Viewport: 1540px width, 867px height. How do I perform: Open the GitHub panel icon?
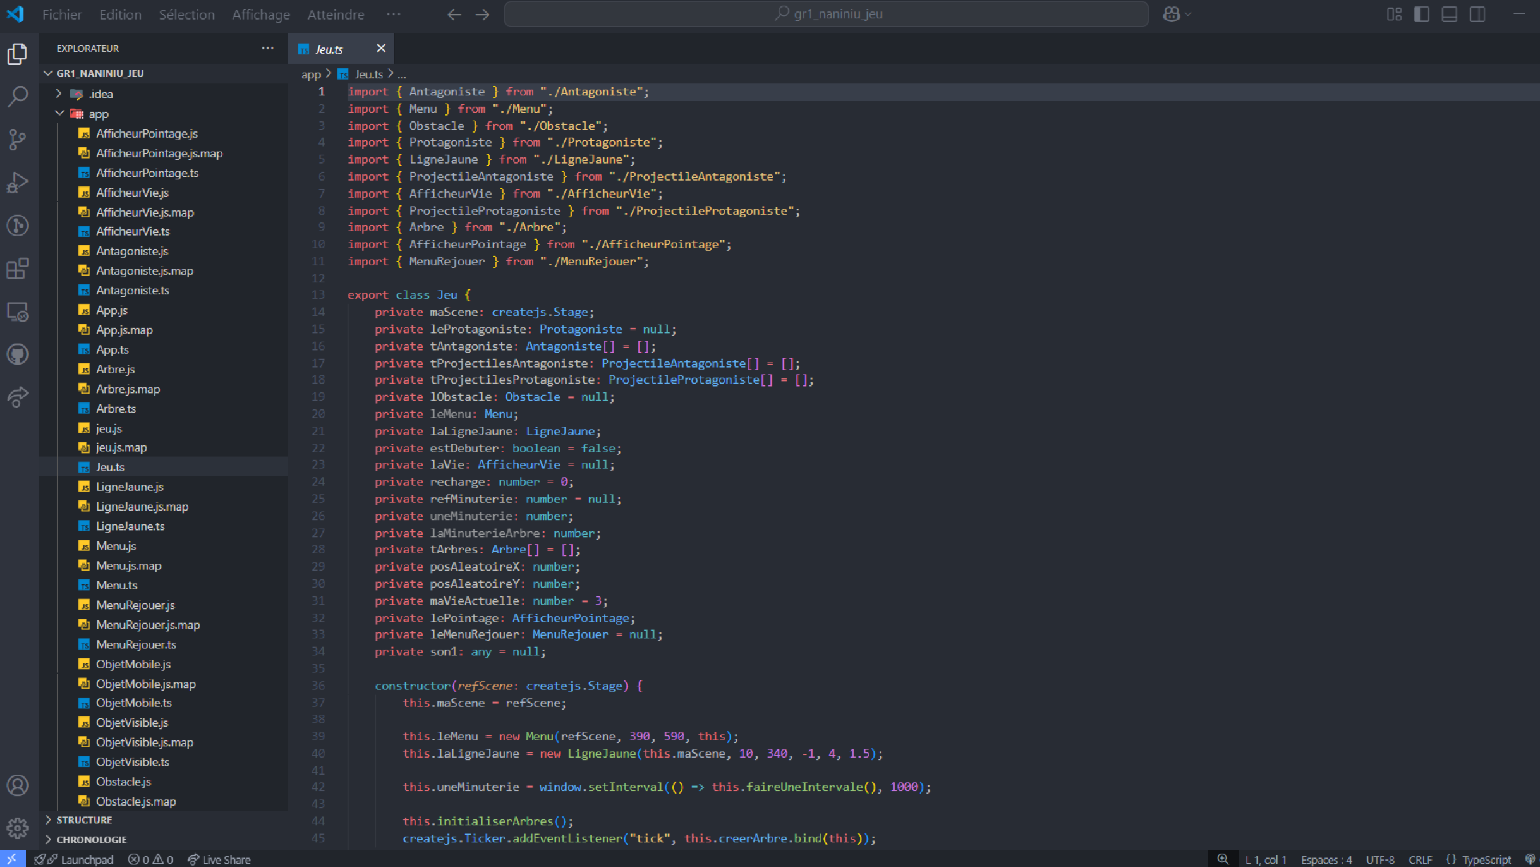pos(18,354)
